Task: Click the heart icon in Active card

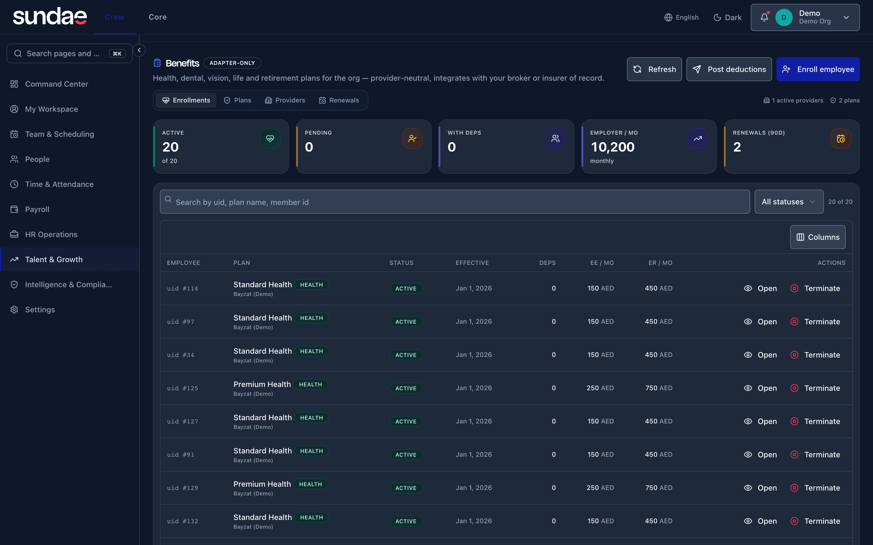Action: [270, 138]
